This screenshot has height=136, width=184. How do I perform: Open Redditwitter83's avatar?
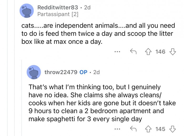point(27,11)
